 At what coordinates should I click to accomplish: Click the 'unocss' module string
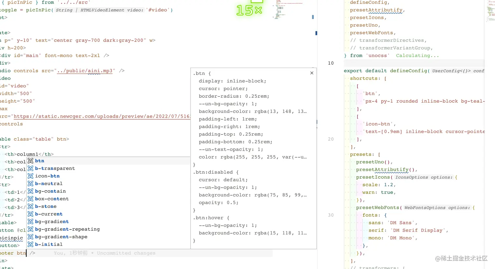tap(377, 56)
